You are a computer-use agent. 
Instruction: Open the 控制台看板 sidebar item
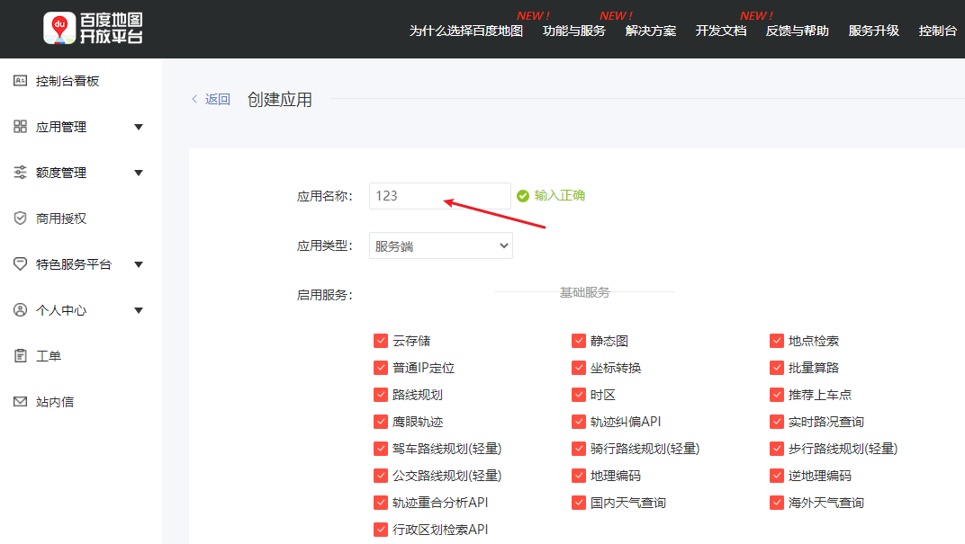(68, 81)
